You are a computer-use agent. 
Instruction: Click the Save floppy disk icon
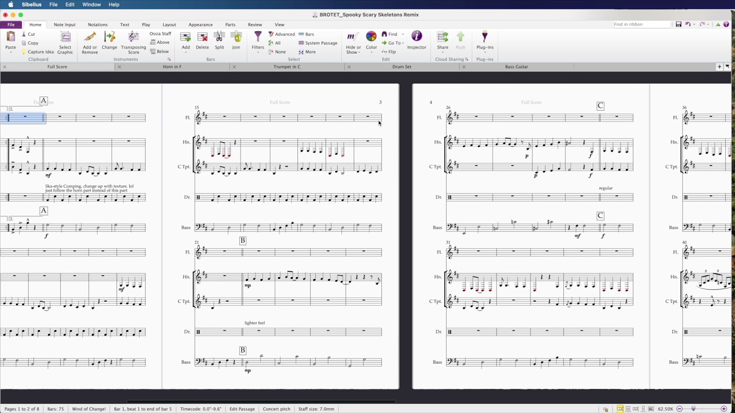click(x=678, y=25)
